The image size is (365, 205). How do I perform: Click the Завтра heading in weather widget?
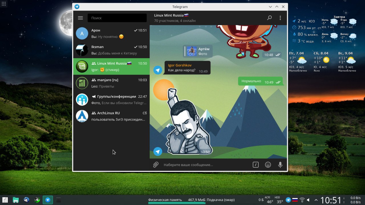click(339, 17)
